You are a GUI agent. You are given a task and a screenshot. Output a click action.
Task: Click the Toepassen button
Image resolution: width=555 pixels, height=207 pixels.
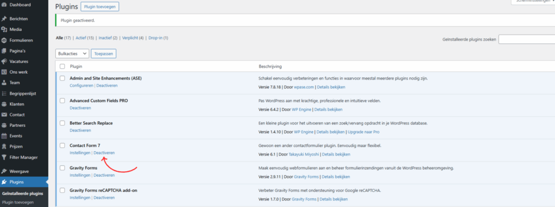[x=104, y=54]
